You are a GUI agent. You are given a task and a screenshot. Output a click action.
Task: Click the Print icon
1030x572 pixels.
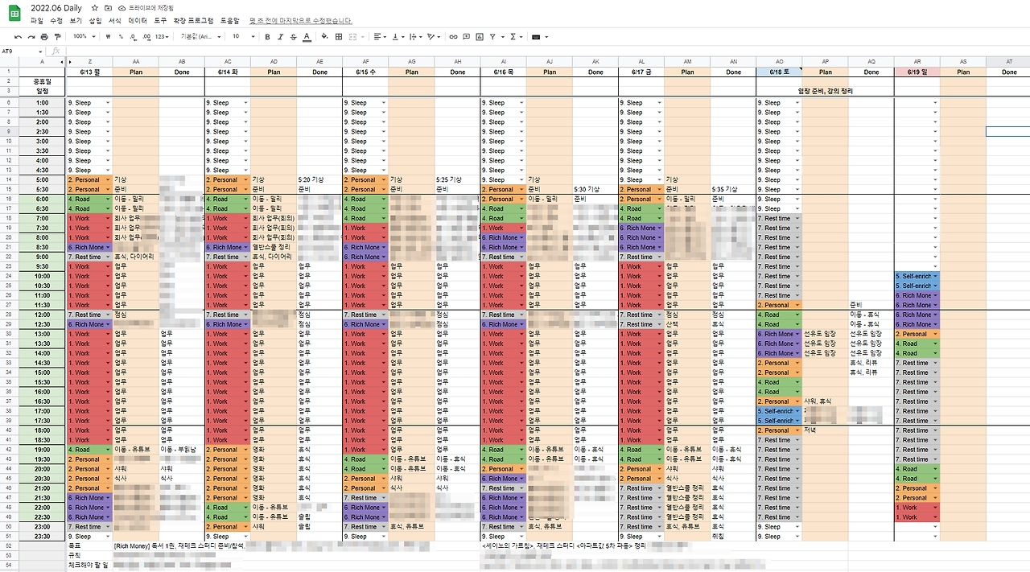pos(44,36)
